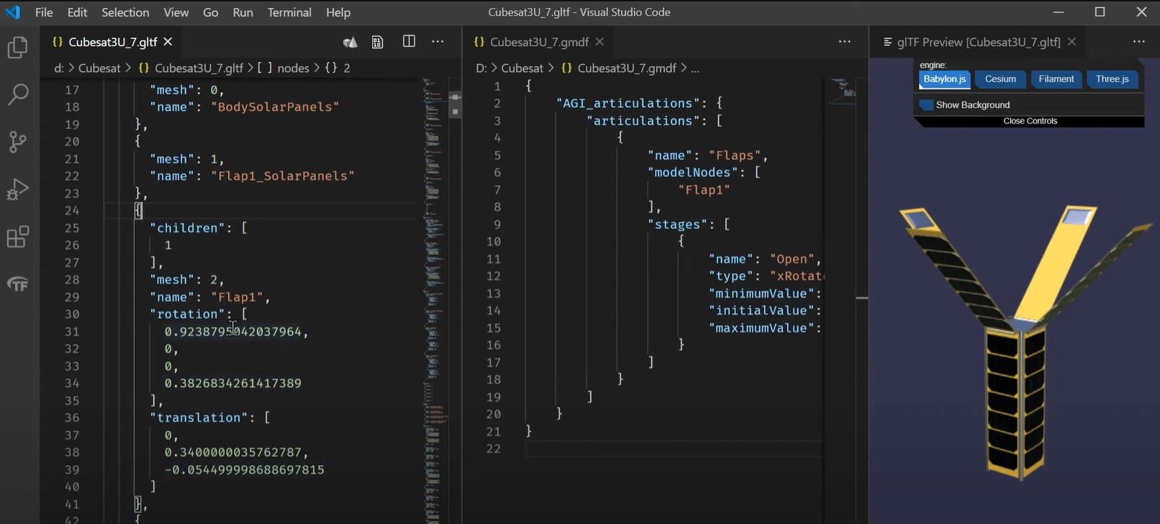
Task: Click the "stages" key on line 9
Action: click(x=677, y=224)
